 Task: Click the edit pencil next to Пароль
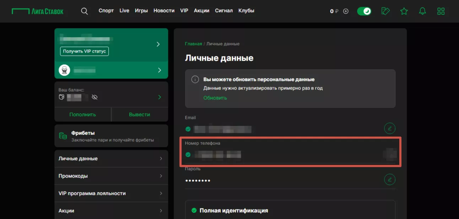[389, 179]
